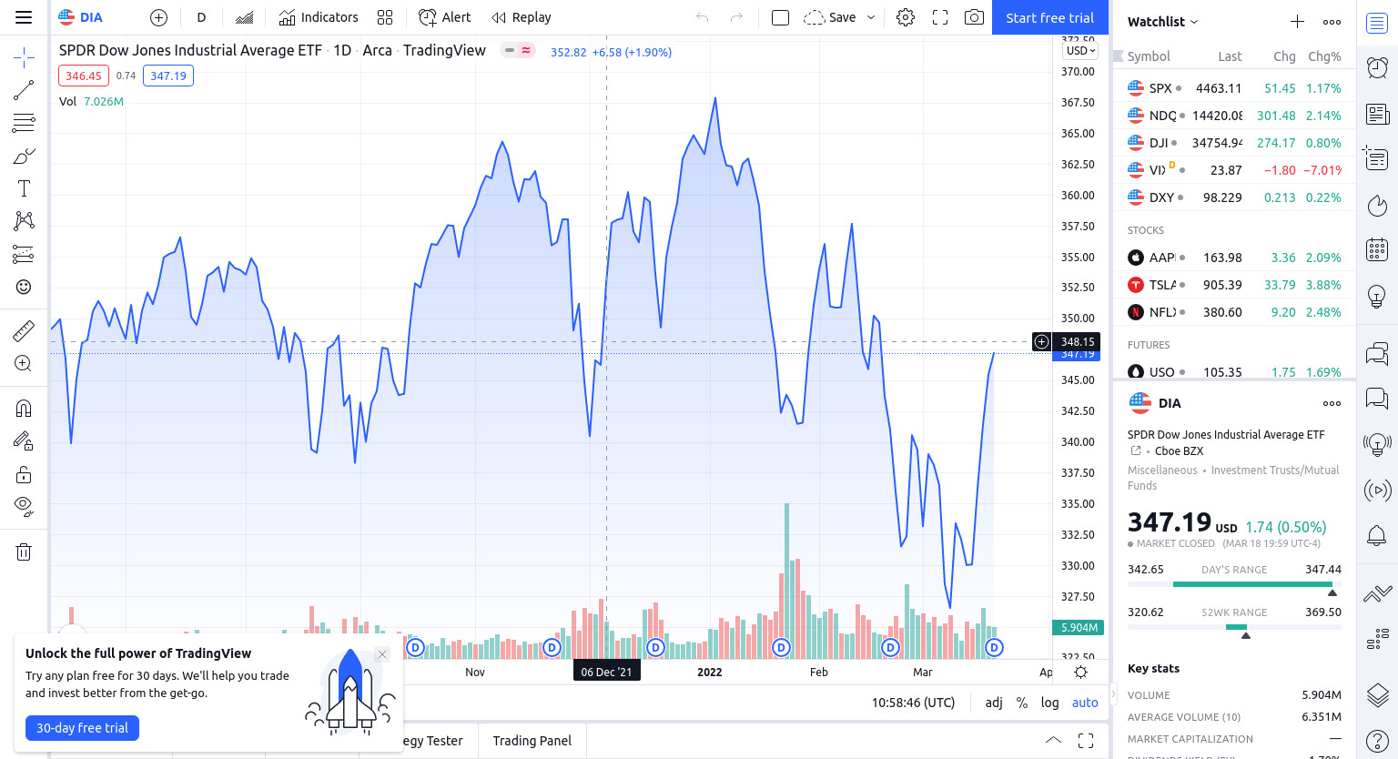Open the Strategy Tester tab

pos(432,741)
